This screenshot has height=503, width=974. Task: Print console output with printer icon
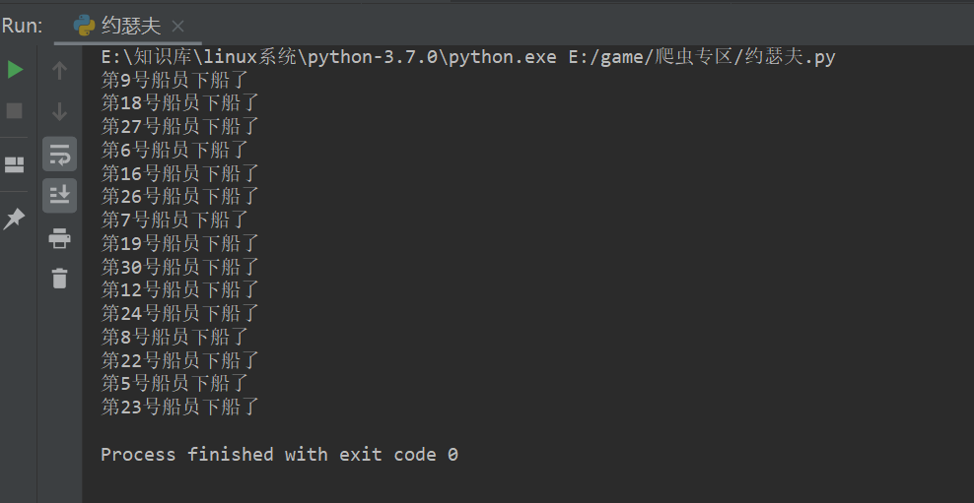tap(59, 238)
